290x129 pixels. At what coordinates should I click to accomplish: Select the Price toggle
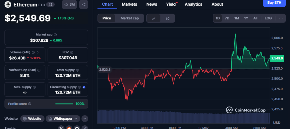[x=107, y=18]
